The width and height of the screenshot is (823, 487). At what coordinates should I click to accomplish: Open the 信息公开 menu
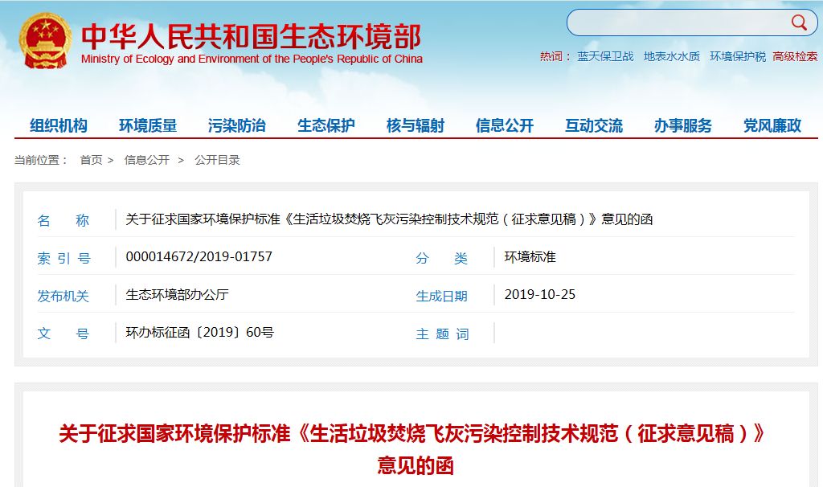505,125
